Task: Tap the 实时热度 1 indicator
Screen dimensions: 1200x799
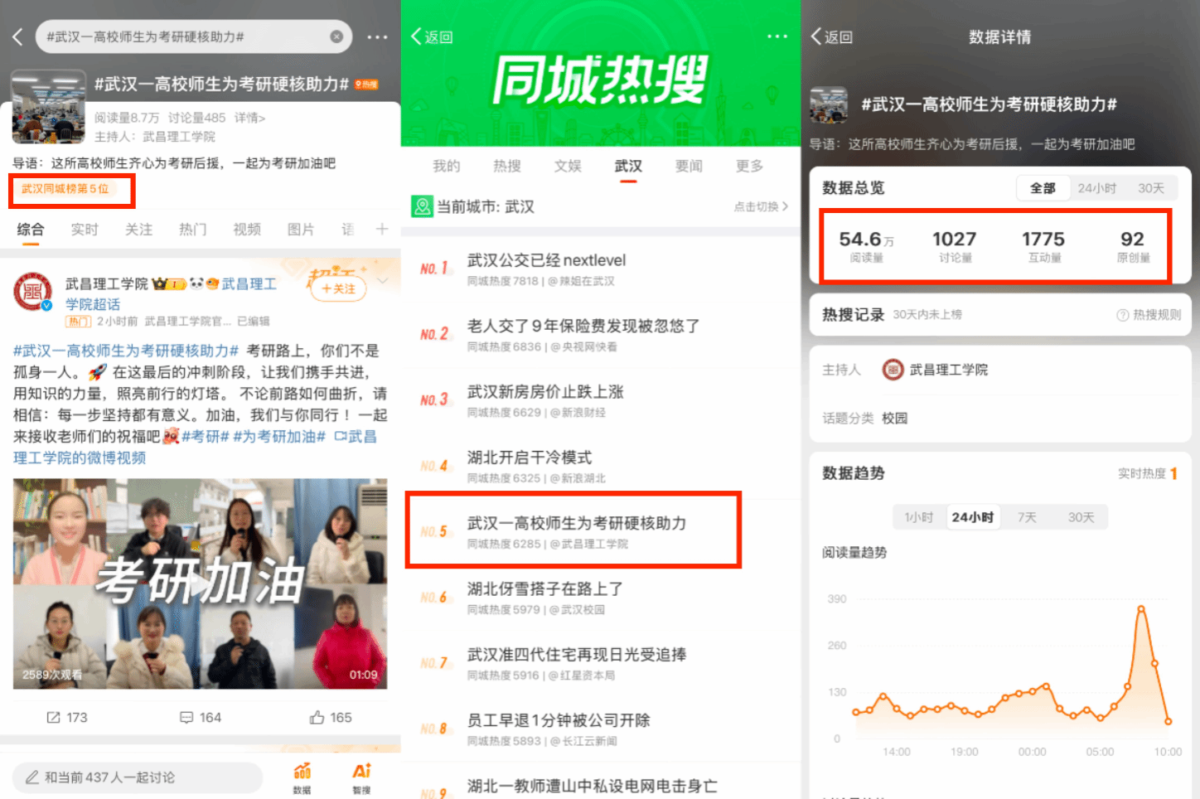Action: point(1148,473)
